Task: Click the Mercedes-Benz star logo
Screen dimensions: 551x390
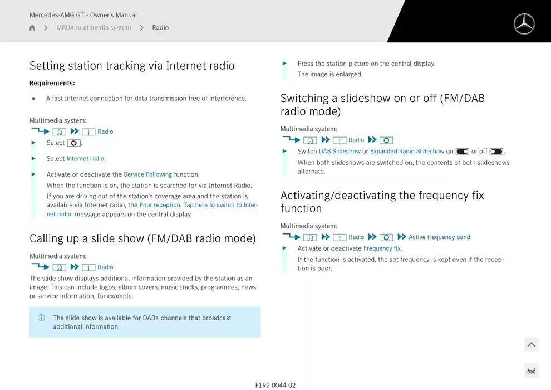Action: pyautogui.click(x=524, y=25)
